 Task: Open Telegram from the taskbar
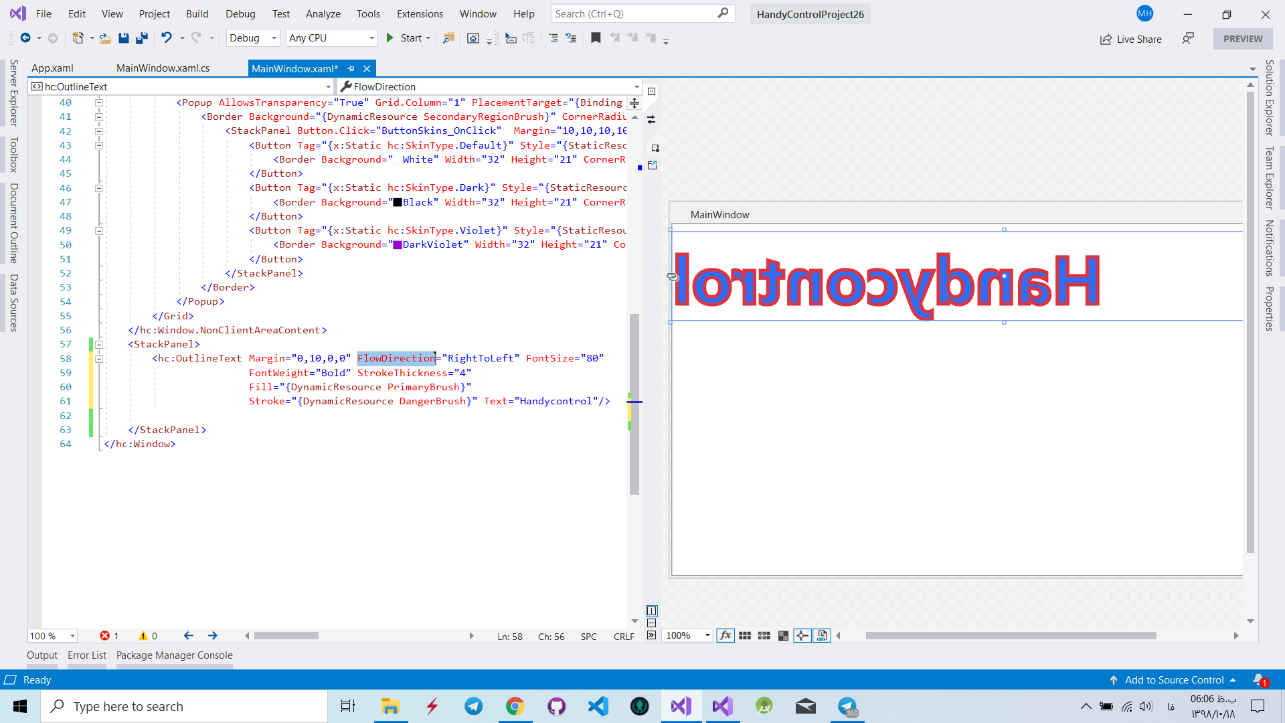pos(474,706)
